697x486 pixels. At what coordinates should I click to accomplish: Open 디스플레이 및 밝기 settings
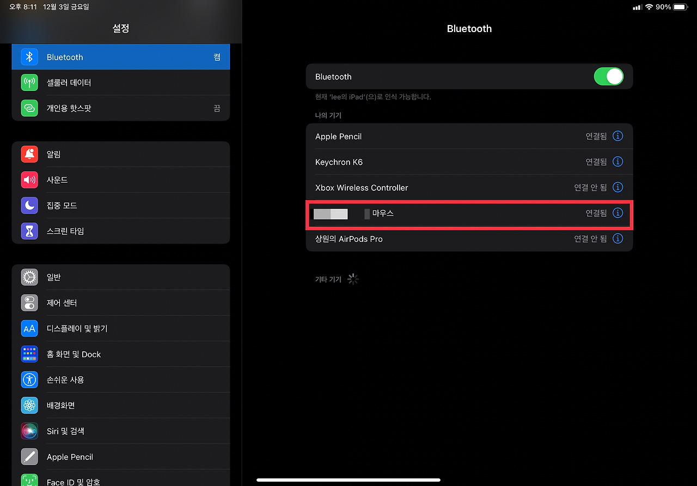pos(121,328)
